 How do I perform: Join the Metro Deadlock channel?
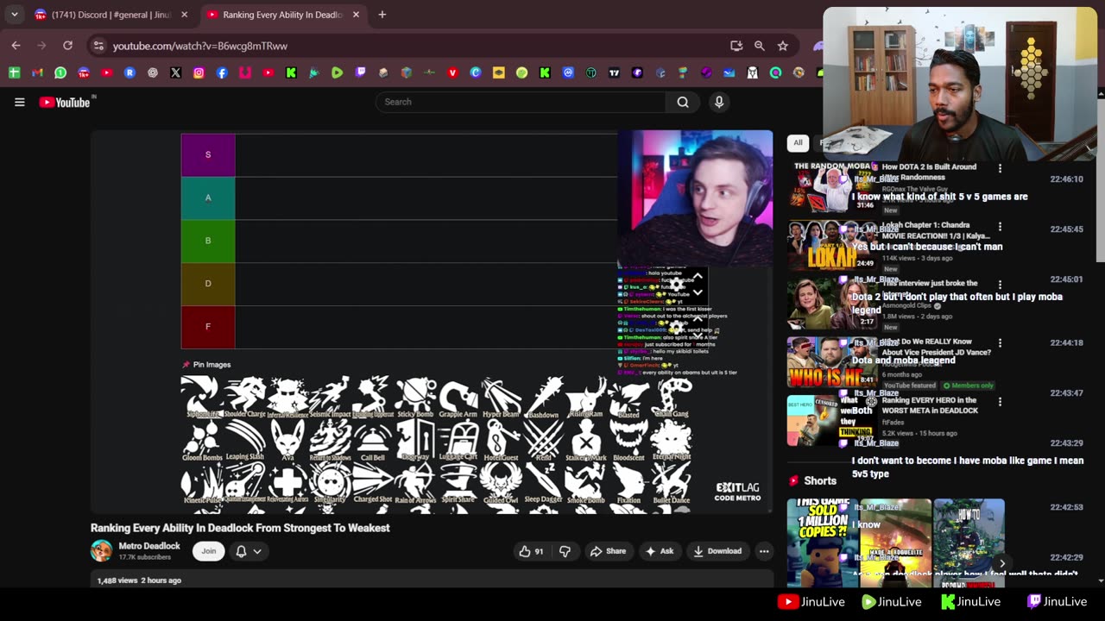tap(209, 551)
